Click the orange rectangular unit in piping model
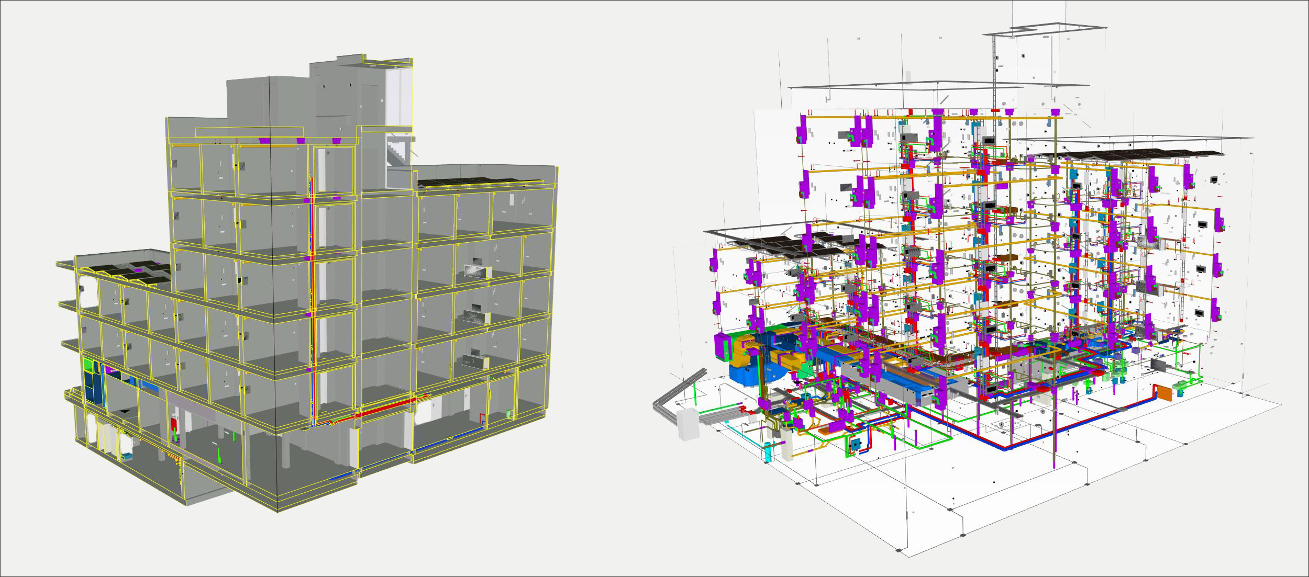The image size is (1309, 577). coord(1163,393)
